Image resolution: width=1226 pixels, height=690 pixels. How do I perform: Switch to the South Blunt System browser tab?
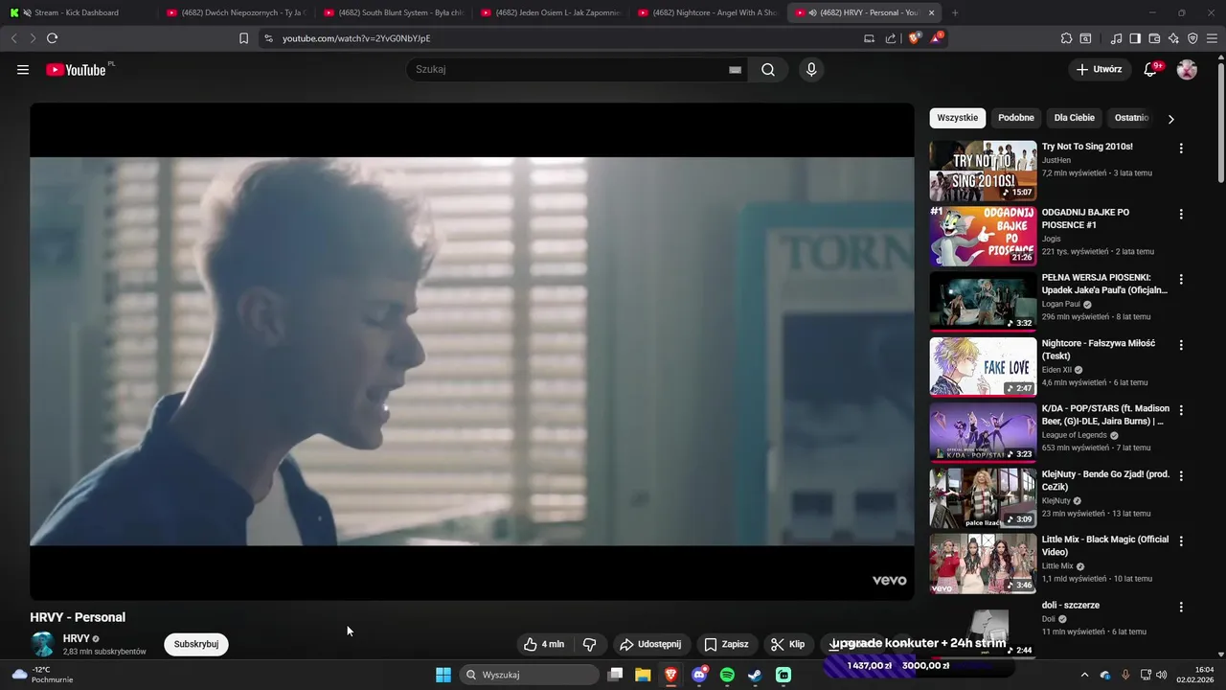pyautogui.click(x=393, y=12)
